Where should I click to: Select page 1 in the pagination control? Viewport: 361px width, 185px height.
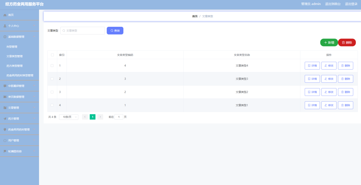(x=92, y=117)
